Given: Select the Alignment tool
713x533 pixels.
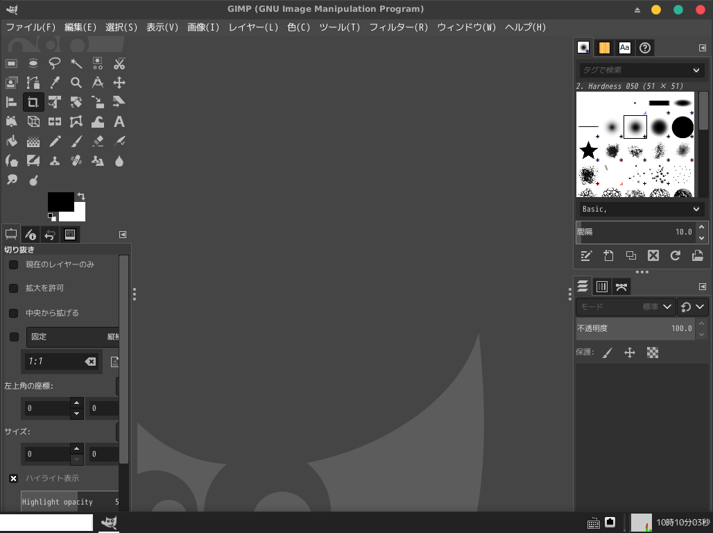Looking at the screenshot, I should coord(11,102).
